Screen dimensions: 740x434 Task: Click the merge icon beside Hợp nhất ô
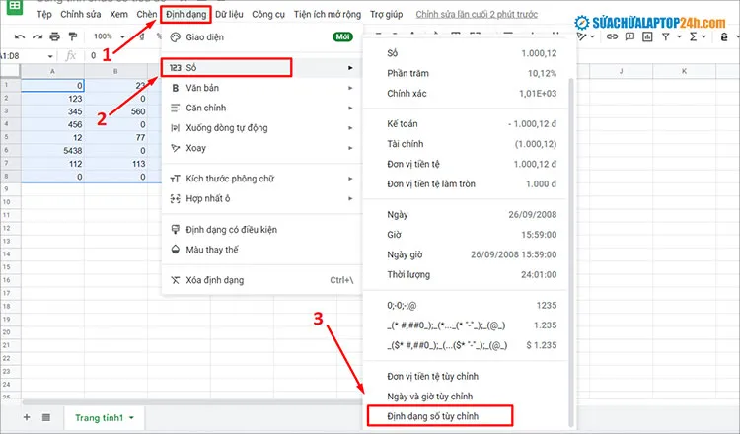pos(175,198)
